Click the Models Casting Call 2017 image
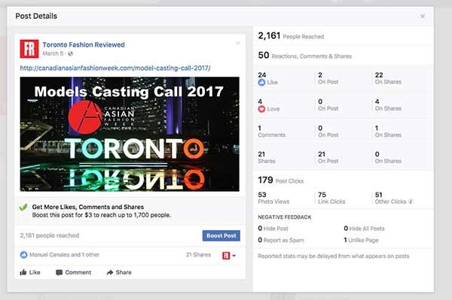Screen dimensions: 452x300 click(x=130, y=134)
